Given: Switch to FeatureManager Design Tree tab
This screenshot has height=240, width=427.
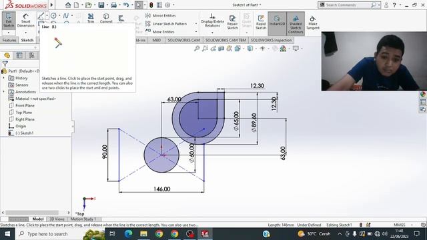Looking at the screenshot, I should (x=7, y=55).
